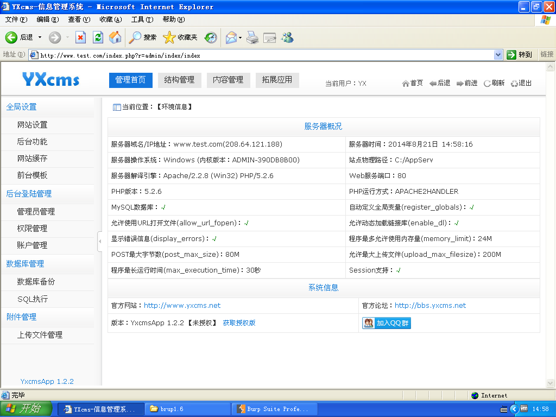Open the SQL执行 sidebar item
This screenshot has height=417, width=556.
[x=32, y=299]
